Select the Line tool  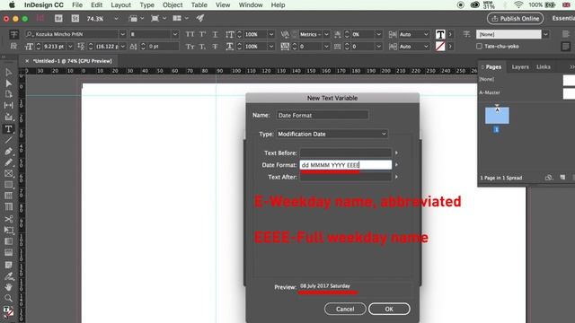point(8,140)
